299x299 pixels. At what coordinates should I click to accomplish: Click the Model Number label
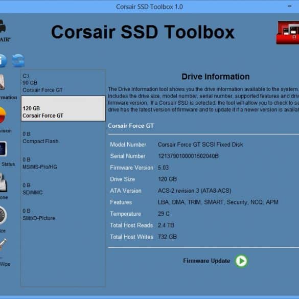(x=128, y=145)
